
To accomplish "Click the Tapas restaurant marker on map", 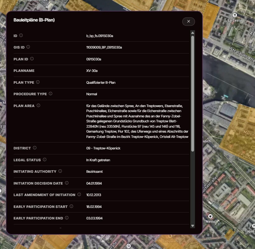I will tap(253, 226).
